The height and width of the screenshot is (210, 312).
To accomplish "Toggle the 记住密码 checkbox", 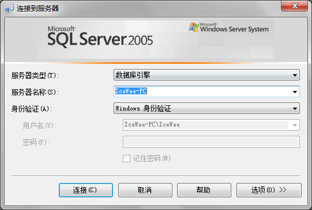I will tap(126, 158).
